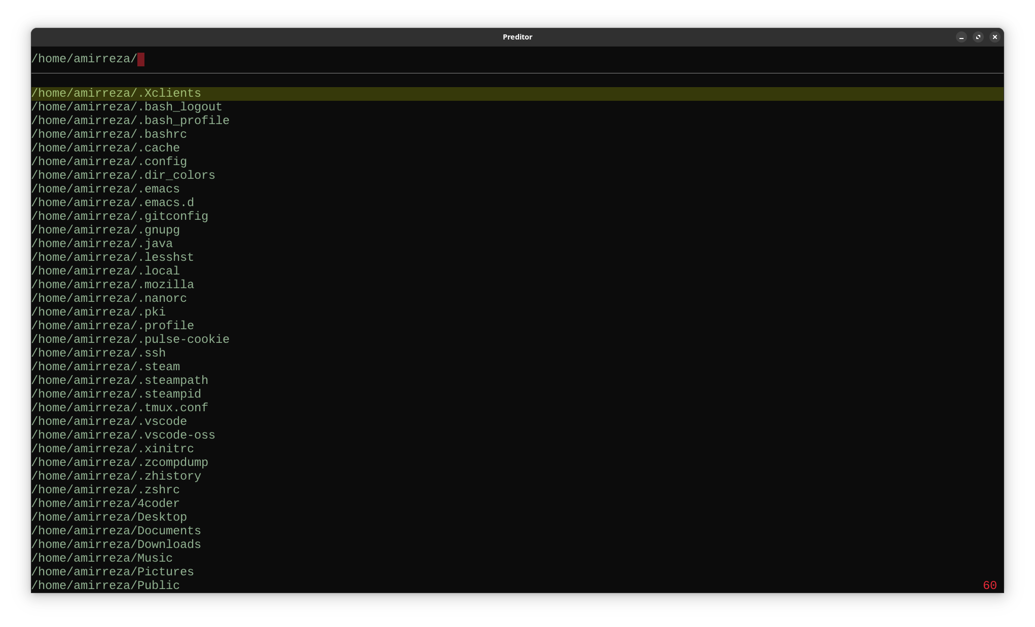The image size is (1035, 627).
Task: Click the .pulse-cookie file entry
Action: pos(131,340)
